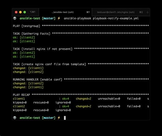Click 'changed: [client1]' under enable conf handler
Screen dimensions: 162x136
pyautogui.click(x=28, y=87)
